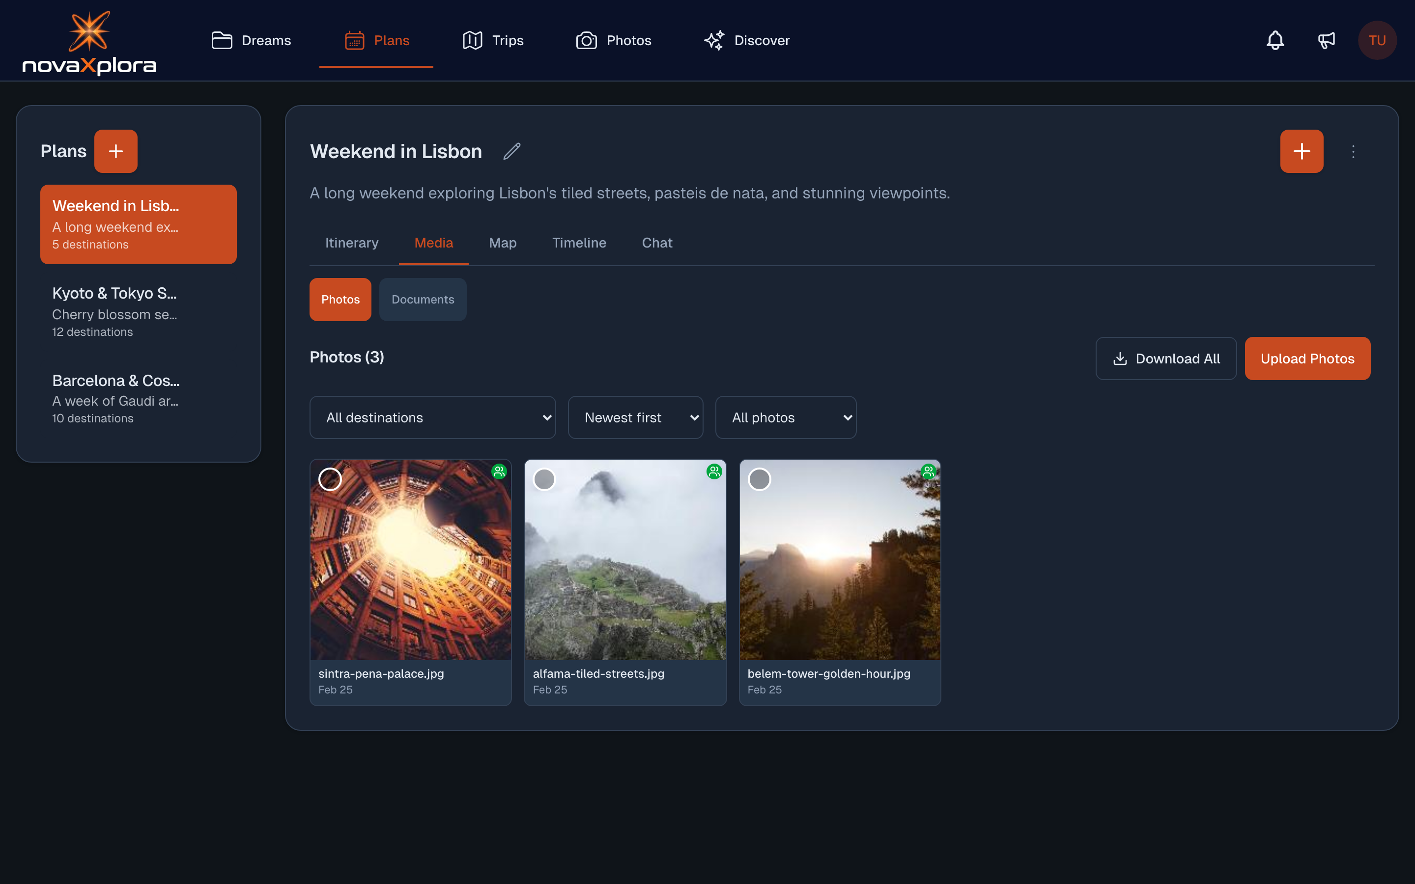This screenshot has height=884, width=1415.
Task: Open the TU user avatar menu
Action: pyautogui.click(x=1377, y=40)
